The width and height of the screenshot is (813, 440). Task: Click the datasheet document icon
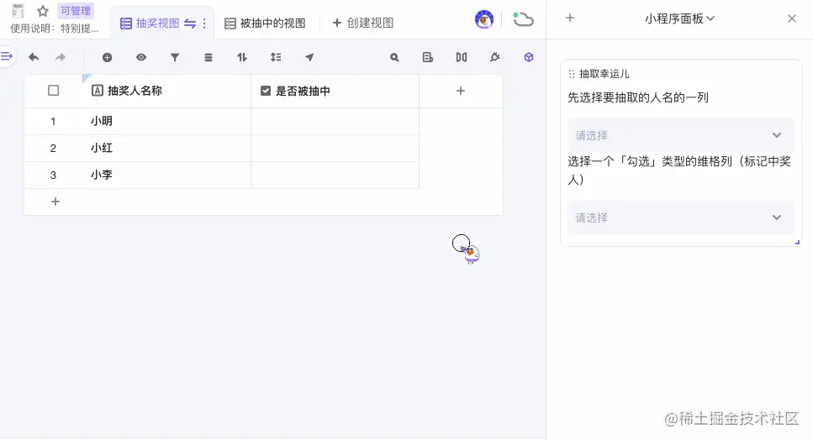click(18, 11)
